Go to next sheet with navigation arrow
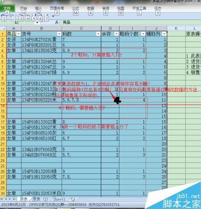The image size is (201, 209). click(10, 199)
